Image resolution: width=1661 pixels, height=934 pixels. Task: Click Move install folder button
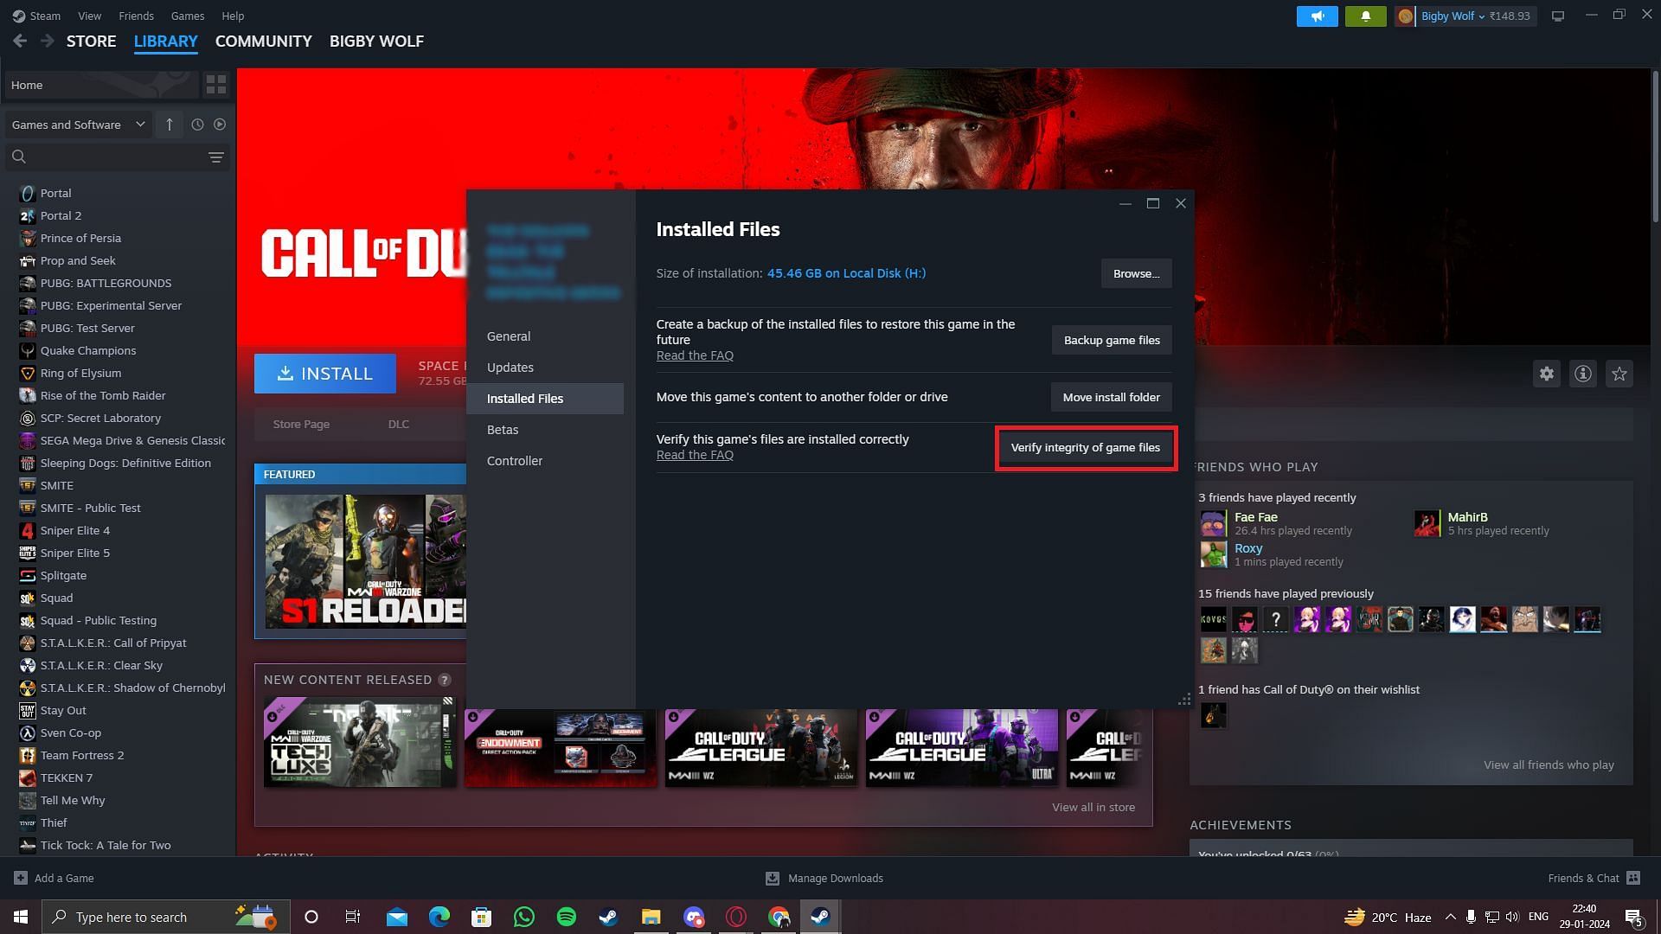tap(1111, 397)
